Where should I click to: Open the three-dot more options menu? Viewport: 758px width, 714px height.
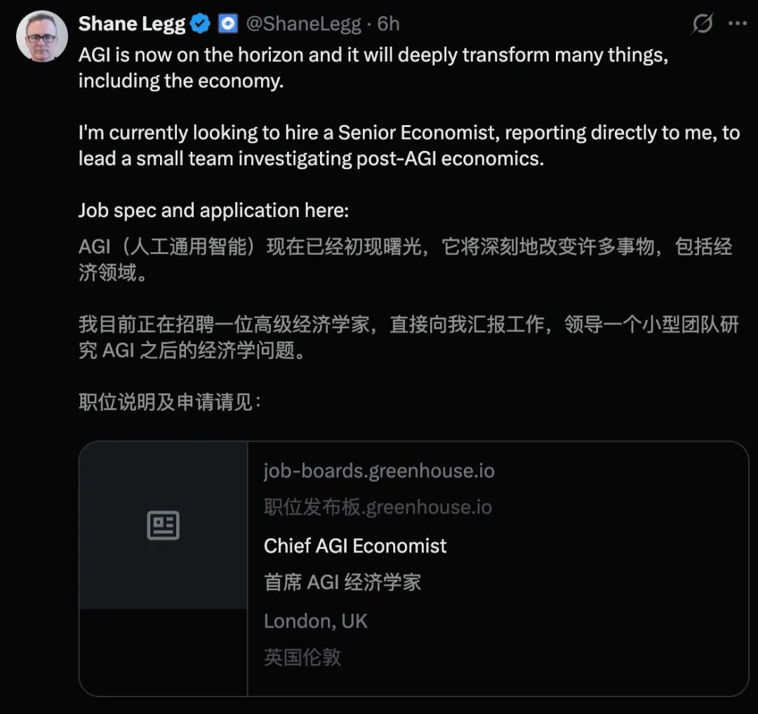click(x=737, y=24)
